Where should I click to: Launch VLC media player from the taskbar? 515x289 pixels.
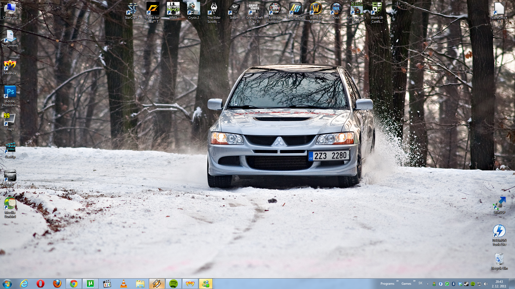[123, 284]
